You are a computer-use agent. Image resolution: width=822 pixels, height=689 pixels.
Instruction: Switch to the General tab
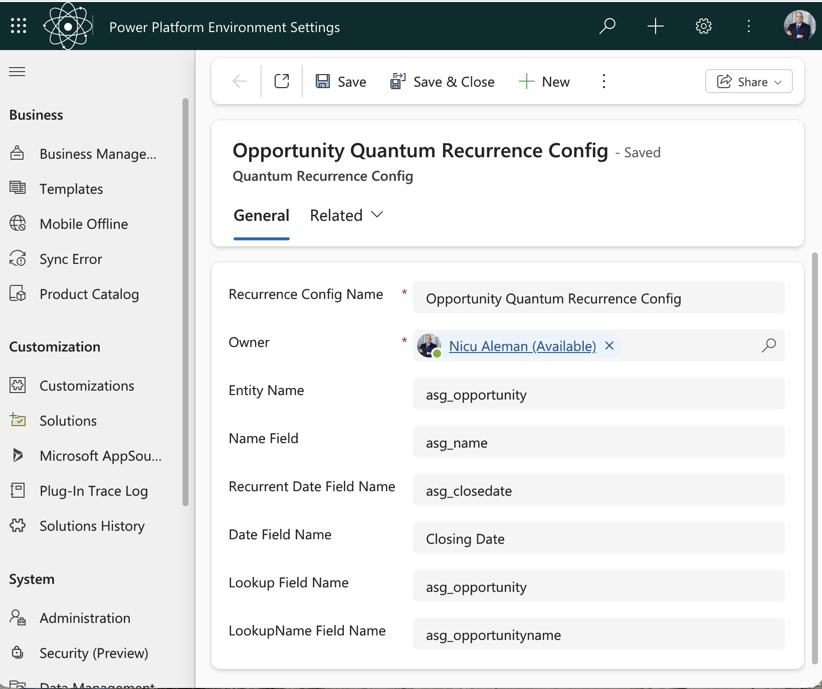click(x=261, y=215)
